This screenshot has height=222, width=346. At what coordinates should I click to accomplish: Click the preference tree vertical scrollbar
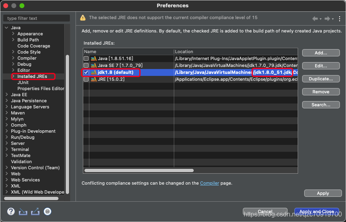(67, 125)
